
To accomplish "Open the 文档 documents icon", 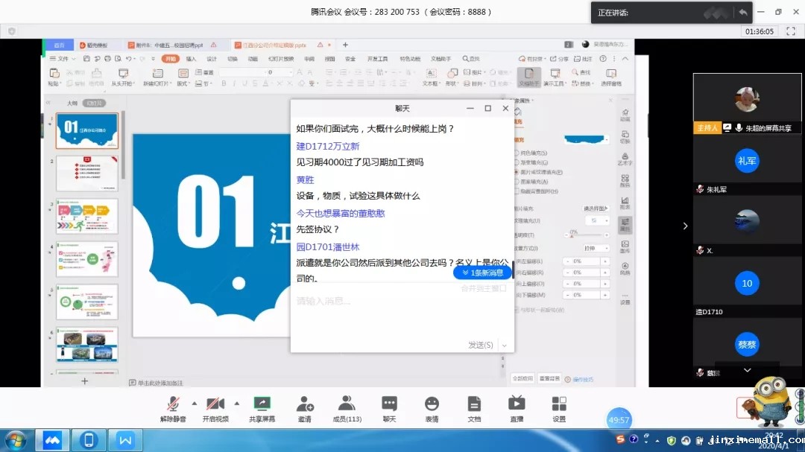I will (474, 404).
